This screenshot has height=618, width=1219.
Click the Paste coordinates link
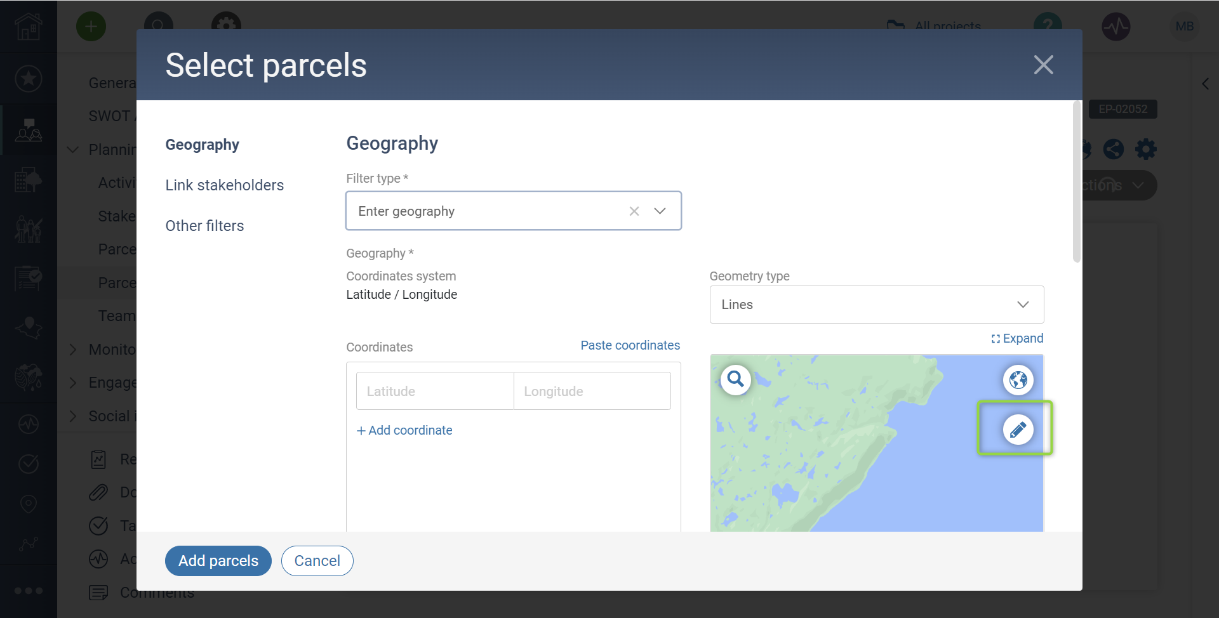point(630,345)
